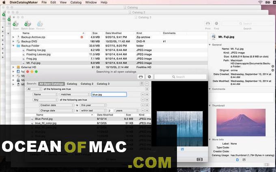Click the round arrow next to Original online

273,70
